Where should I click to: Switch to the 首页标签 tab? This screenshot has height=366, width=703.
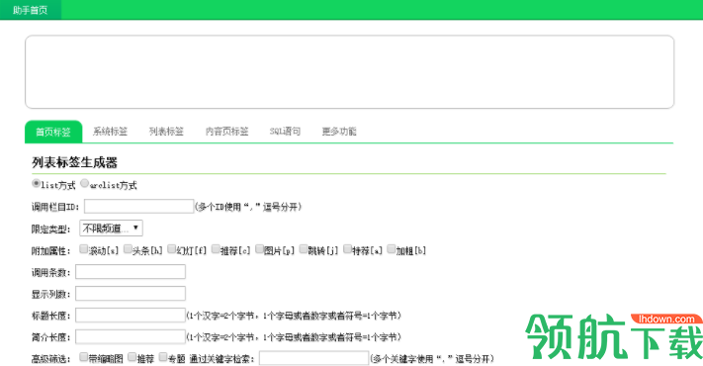tap(53, 132)
